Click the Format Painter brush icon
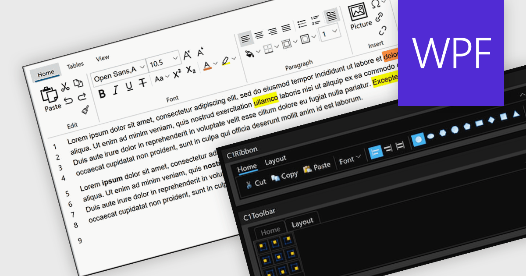526x276 pixels. pyautogui.click(x=86, y=110)
